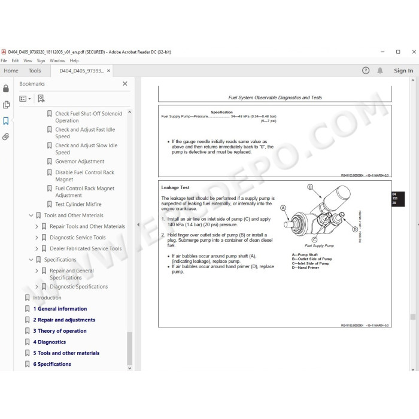Switch to the Home tab

click(11, 71)
